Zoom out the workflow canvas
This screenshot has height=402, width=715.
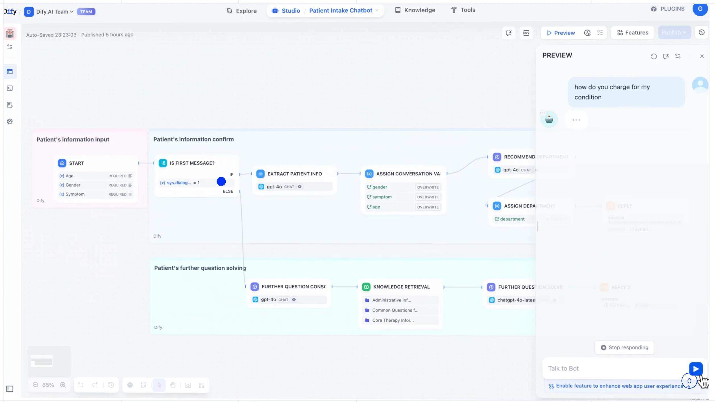pyautogui.click(x=36, y=385)
